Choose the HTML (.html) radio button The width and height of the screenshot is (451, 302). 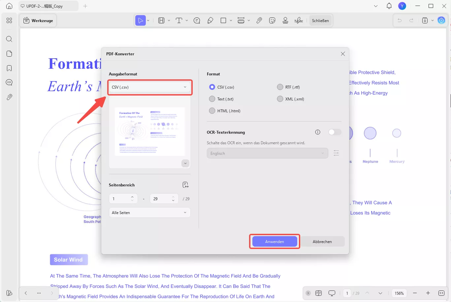[212, 111]
